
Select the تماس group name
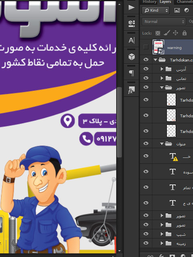coord(181,79)
